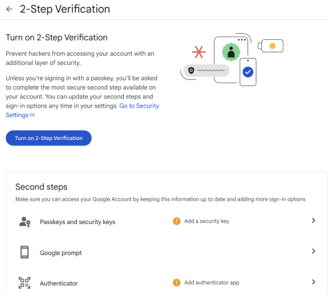Click the orange warning icon beside authenticator app

click(x=177, y=283)
